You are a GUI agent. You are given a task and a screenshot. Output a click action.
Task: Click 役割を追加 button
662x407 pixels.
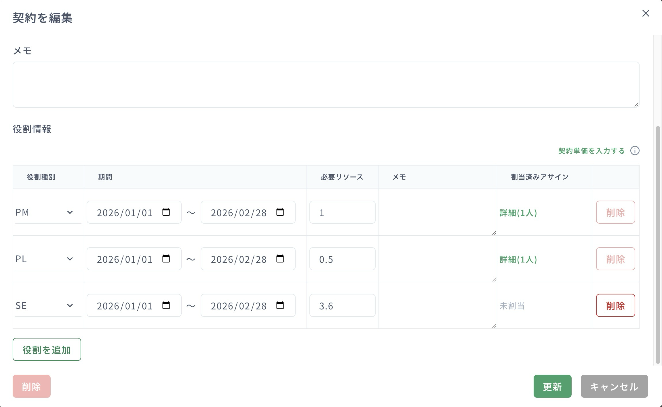point(47,349)
